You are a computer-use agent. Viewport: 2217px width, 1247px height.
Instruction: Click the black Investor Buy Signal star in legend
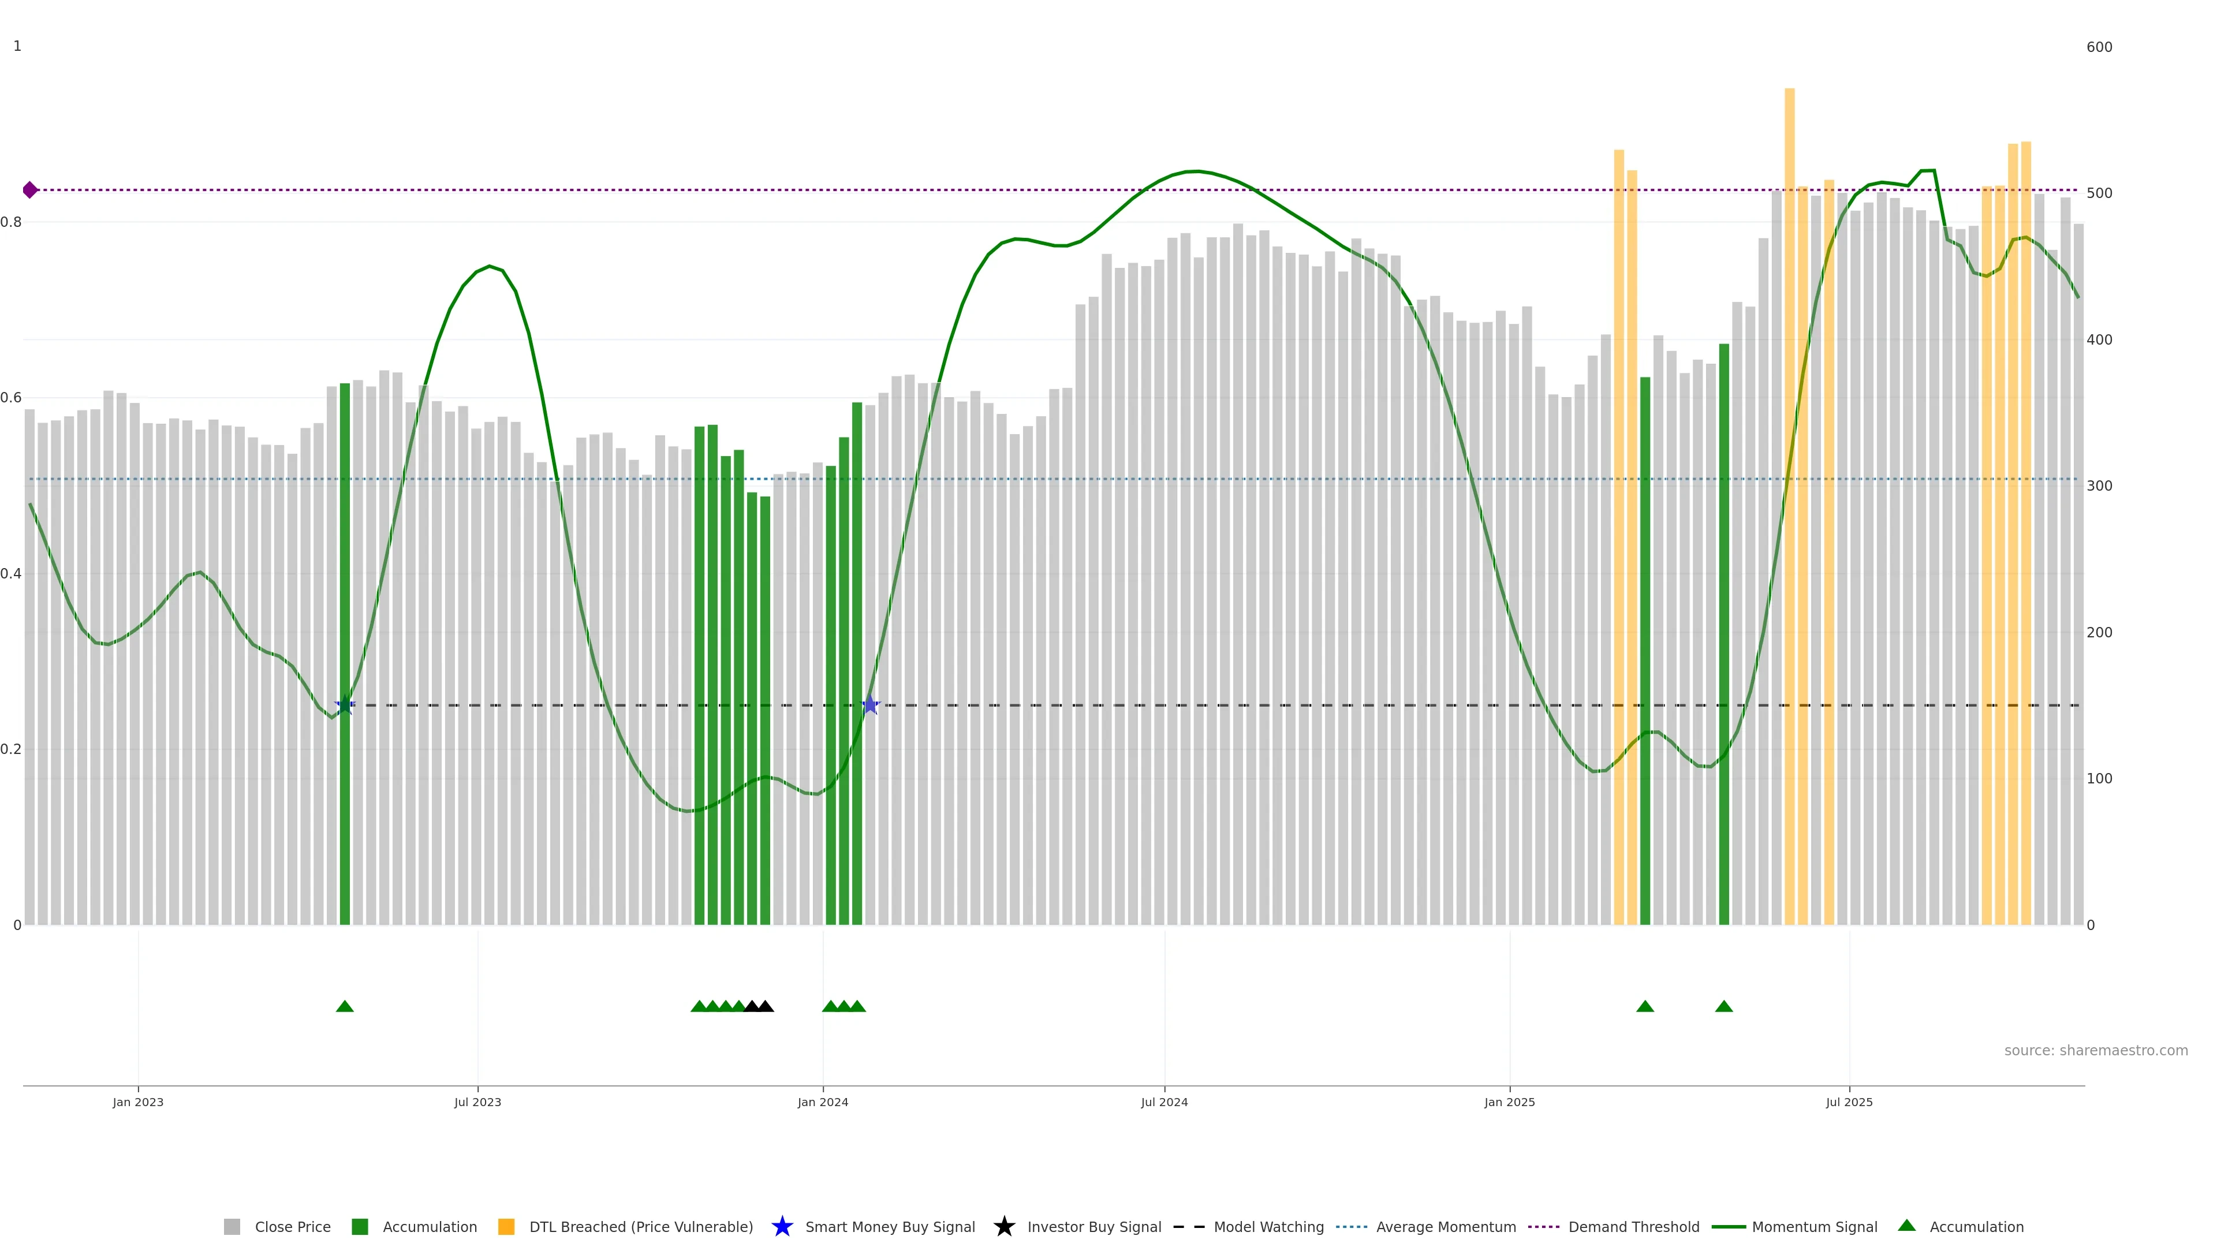click(x=1003, y=1226)
